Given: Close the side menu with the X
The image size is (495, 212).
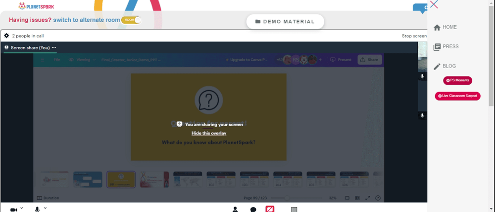Looking at the screenshot, I should tap(434, 4).
